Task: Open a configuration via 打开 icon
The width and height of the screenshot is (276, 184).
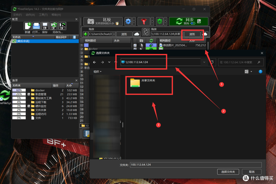Action: pyautogui.click(x=36, y=26)
